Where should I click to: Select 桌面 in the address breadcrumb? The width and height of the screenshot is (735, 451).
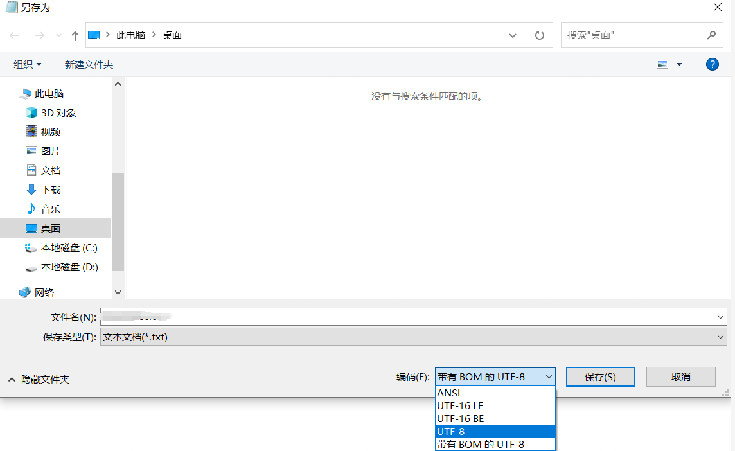click(172, 35)
